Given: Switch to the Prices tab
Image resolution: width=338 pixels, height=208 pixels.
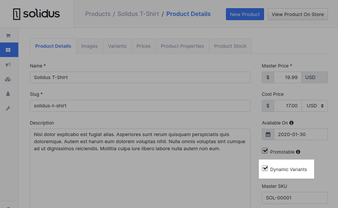Looking at the screenshot, I should pyautogui.click(x=143, y=46).
